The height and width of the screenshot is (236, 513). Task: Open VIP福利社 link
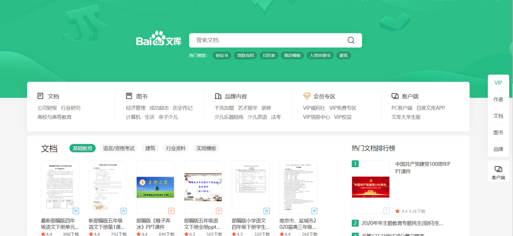[x=314, y=108]
